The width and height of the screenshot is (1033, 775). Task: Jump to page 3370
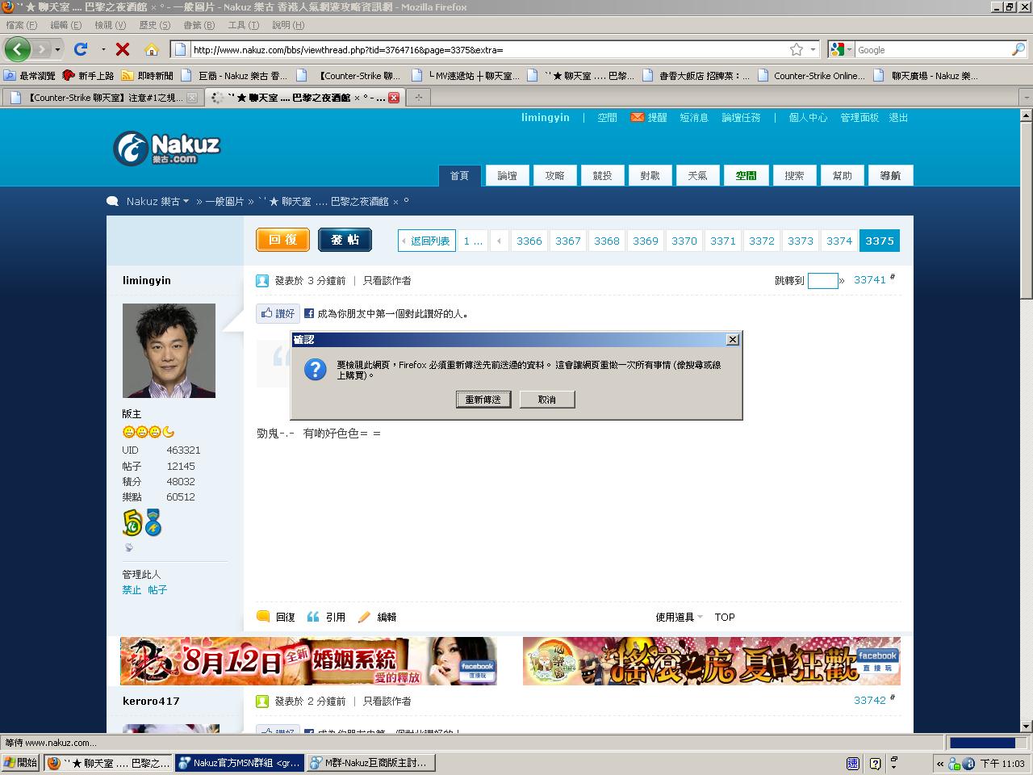coord(684,241)
